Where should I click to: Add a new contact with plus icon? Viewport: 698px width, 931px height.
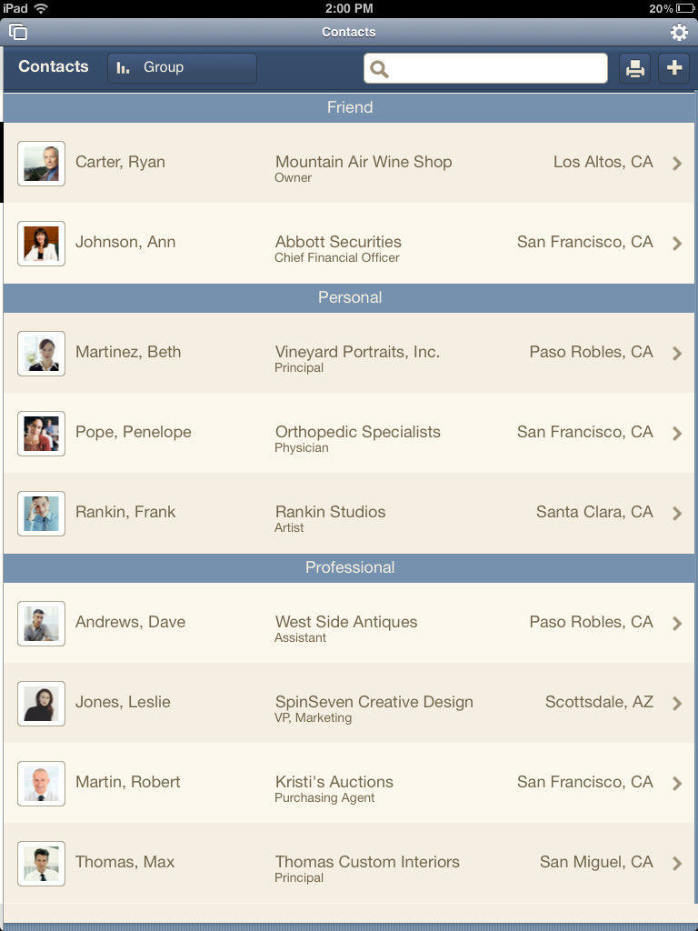click(x=673, y=68)
